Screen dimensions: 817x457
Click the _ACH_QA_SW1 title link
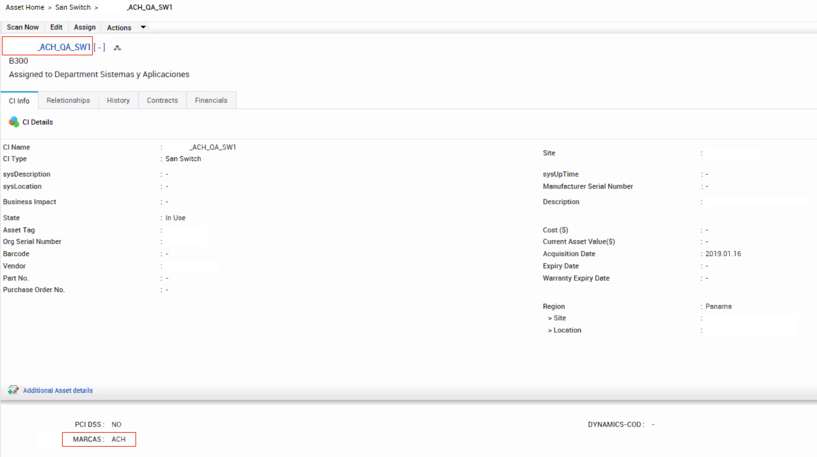(x=64, y=47)
